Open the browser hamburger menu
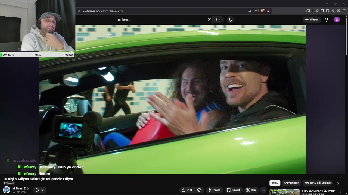This screenshot has height=195, width=348. point(344,11)
